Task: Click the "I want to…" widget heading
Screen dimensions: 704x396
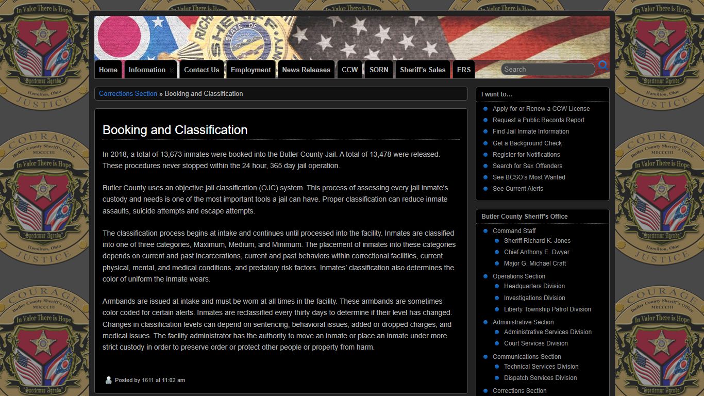Action: pos(497,94)
